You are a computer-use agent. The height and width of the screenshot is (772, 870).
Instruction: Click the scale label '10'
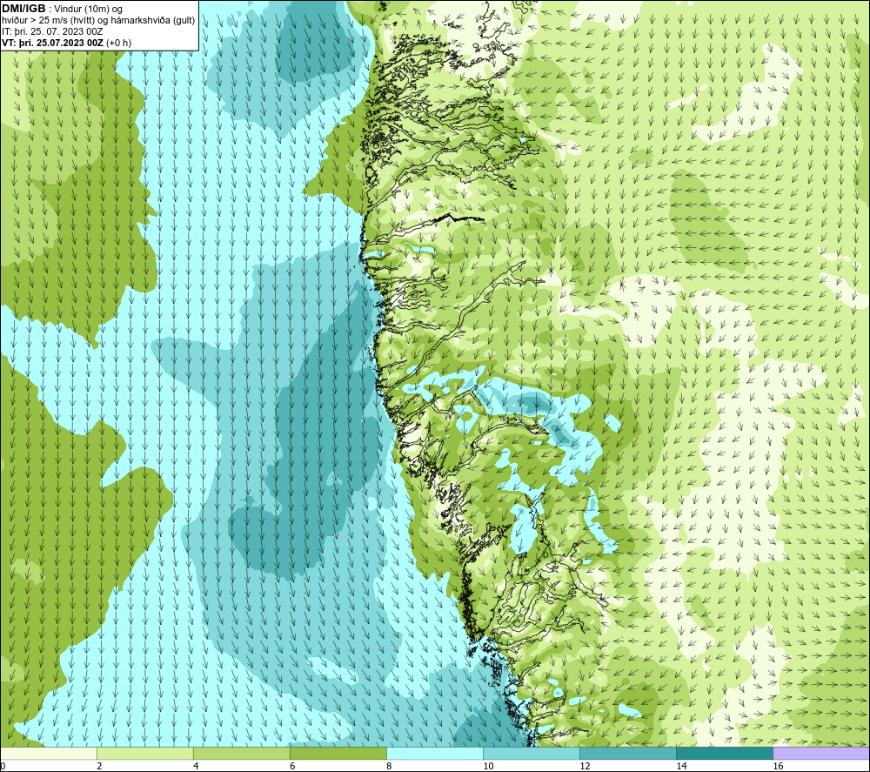coord(488,766)
